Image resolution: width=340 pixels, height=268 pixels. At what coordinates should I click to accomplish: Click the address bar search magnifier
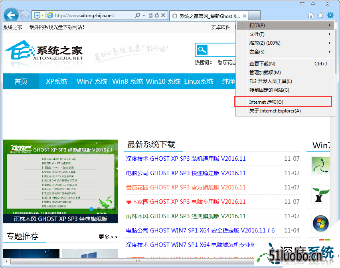tap(137, 15)
